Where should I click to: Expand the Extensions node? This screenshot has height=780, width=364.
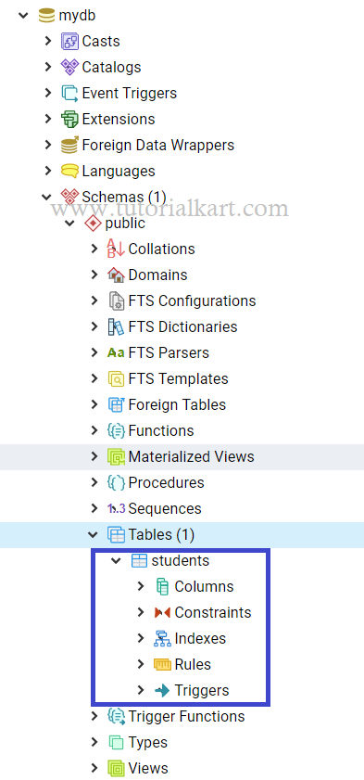click(x=47, y=119)
